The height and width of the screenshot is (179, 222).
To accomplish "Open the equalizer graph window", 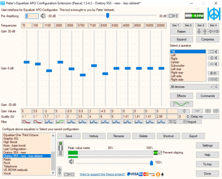I will (182, 104).
